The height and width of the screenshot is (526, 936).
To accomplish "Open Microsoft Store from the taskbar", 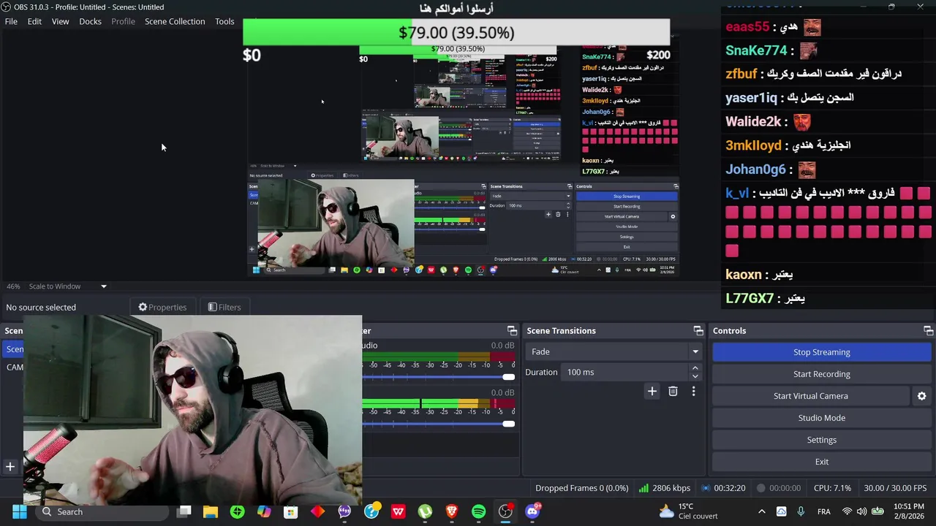I will pos(290,512).
